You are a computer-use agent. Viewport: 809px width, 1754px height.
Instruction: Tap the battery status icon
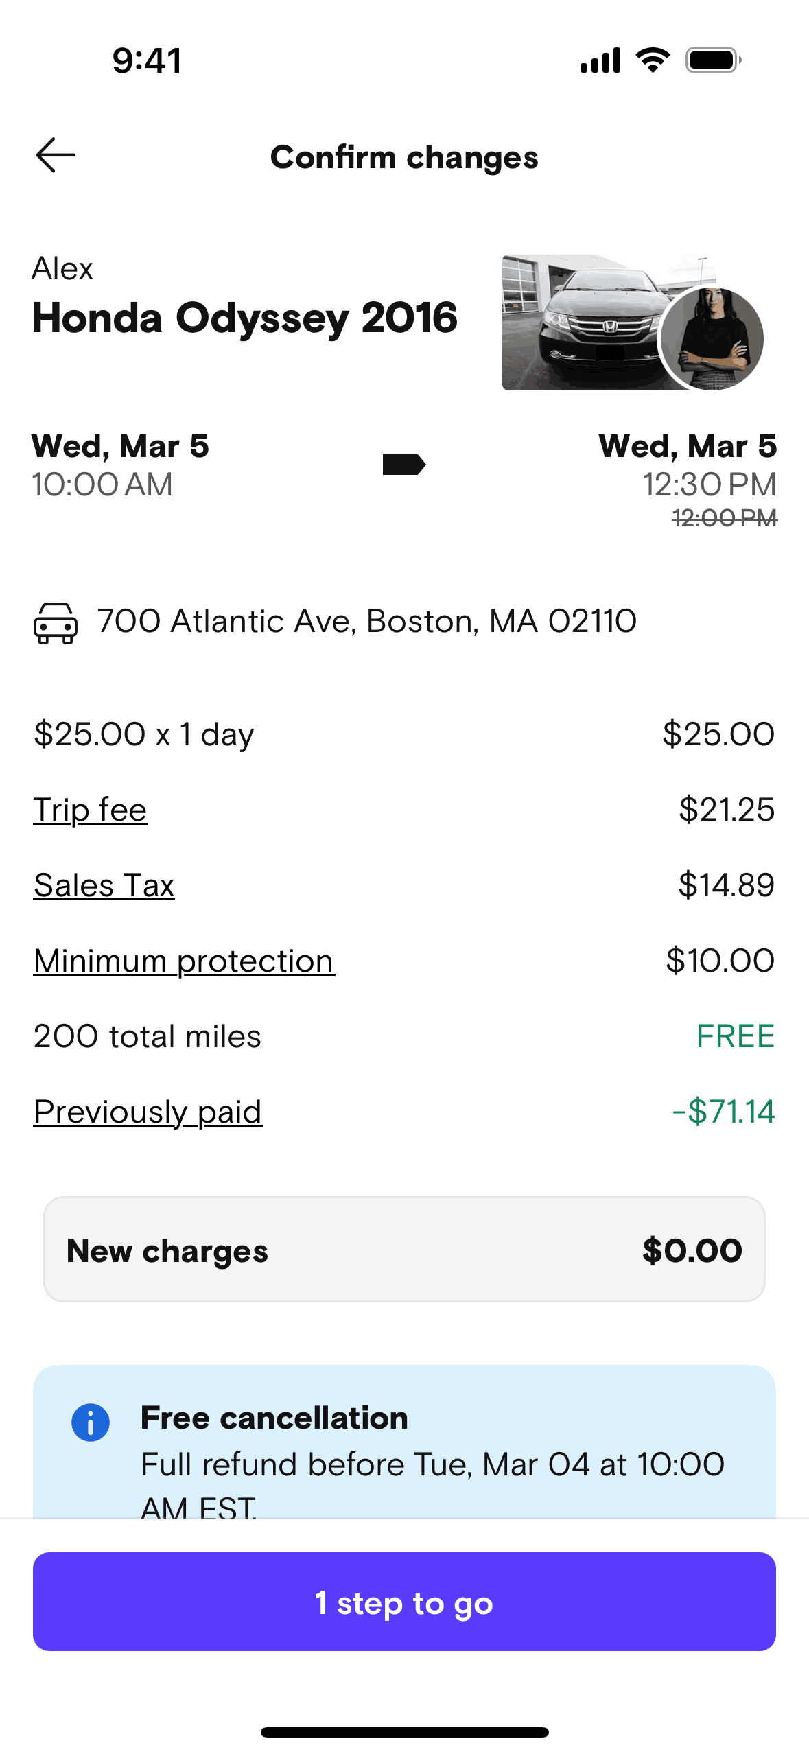(x=713, y=60)
